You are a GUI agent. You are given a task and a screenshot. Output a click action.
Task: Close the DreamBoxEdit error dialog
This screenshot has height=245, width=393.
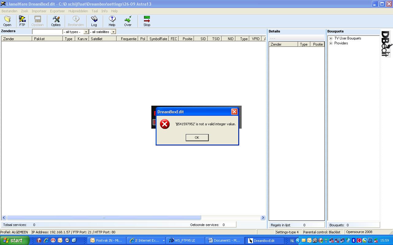pyautogui.click(x=234, y=112)
